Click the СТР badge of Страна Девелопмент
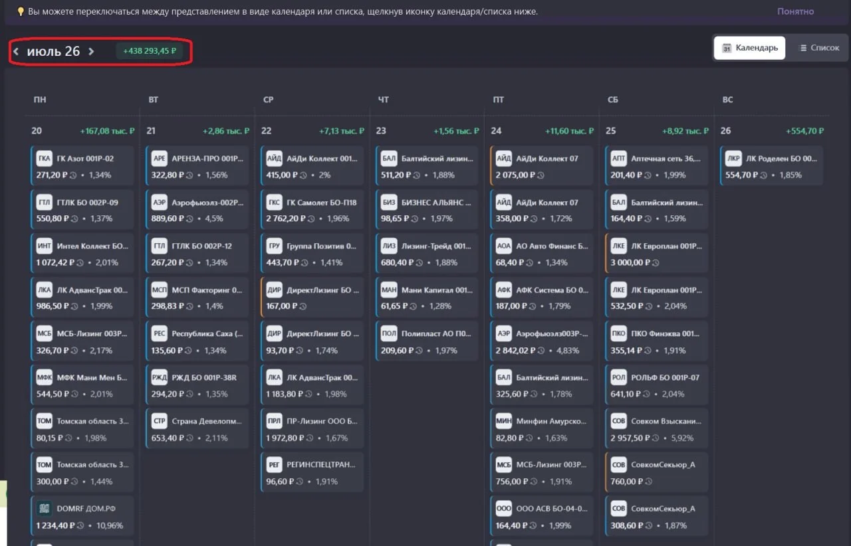The width and height of the screenshot is (851, 546). [160, 421]
